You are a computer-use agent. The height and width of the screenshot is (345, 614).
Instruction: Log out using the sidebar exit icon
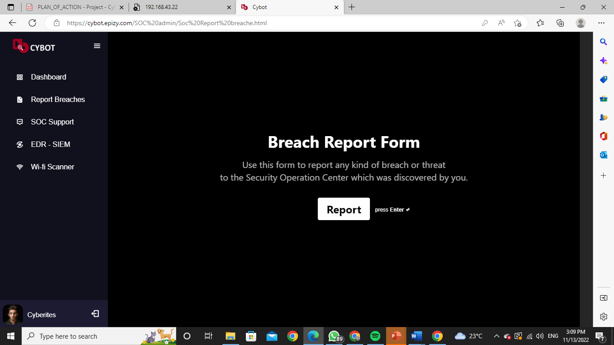coord(95,314)
